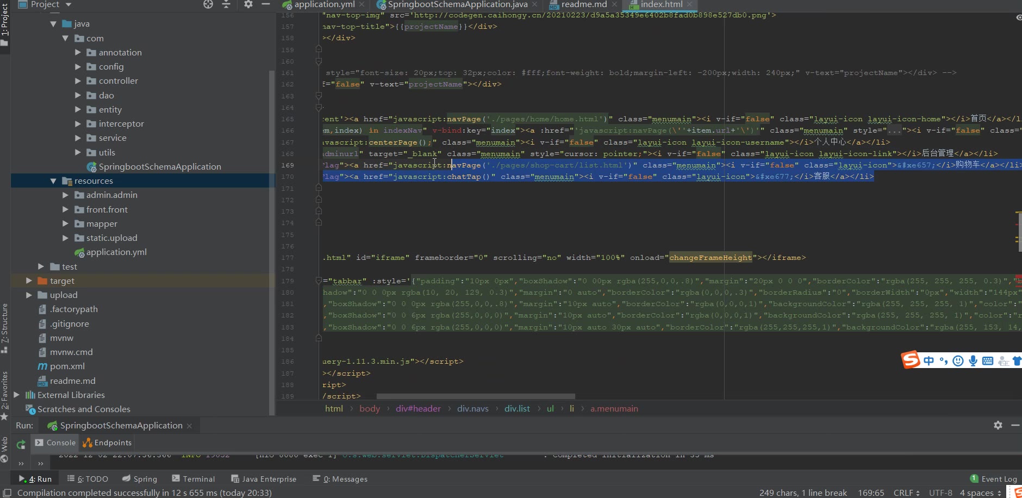Expand the controller package

coord(78,81)
